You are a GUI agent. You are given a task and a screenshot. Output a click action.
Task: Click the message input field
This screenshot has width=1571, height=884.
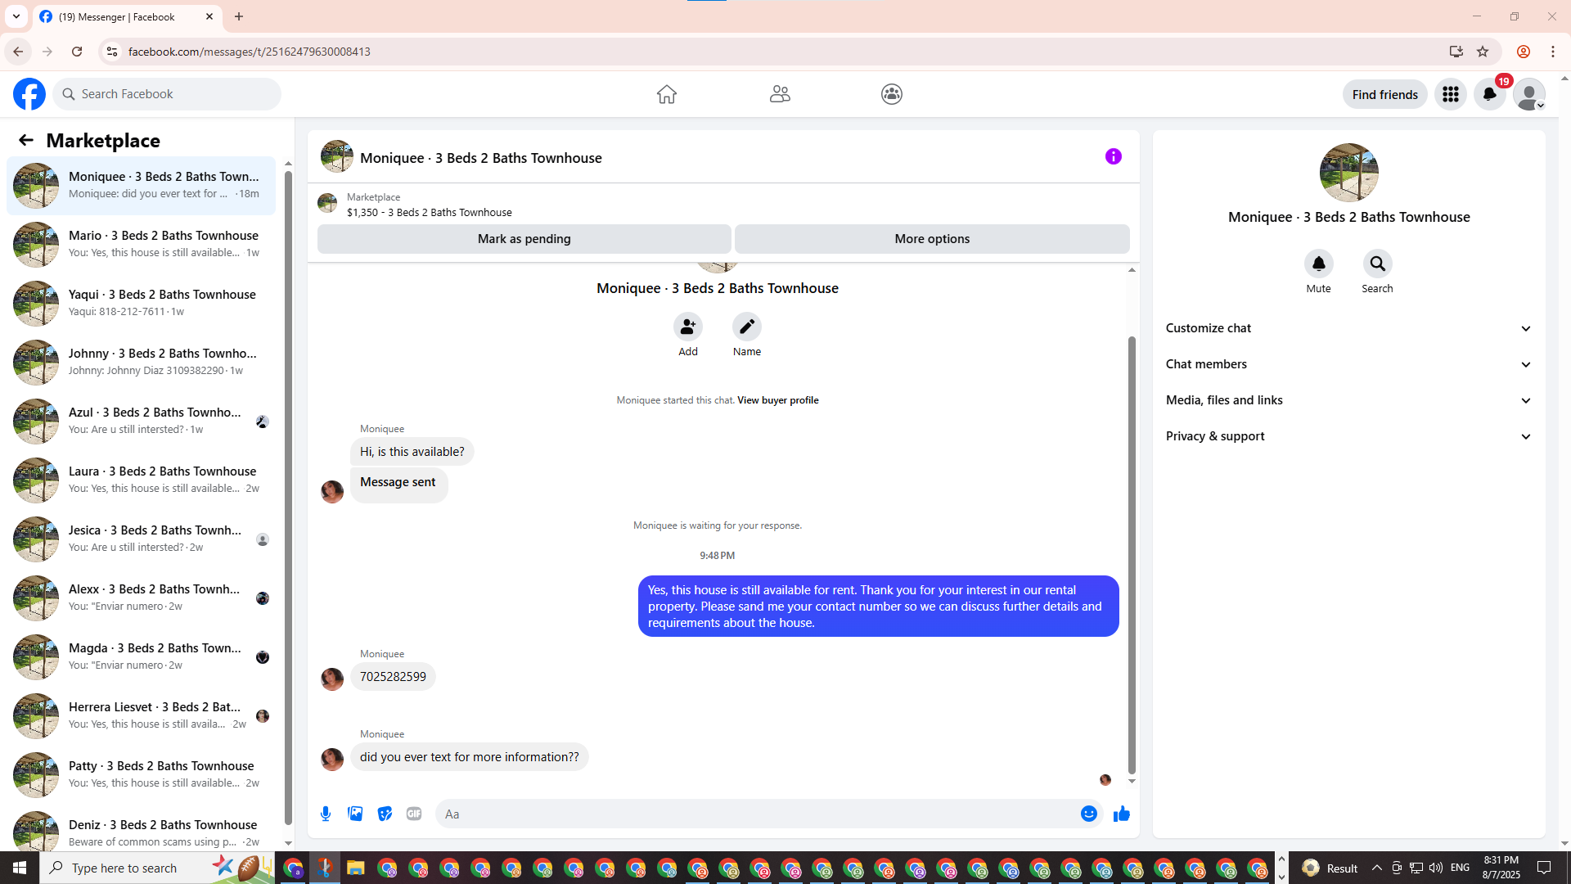tap(757, 814)
